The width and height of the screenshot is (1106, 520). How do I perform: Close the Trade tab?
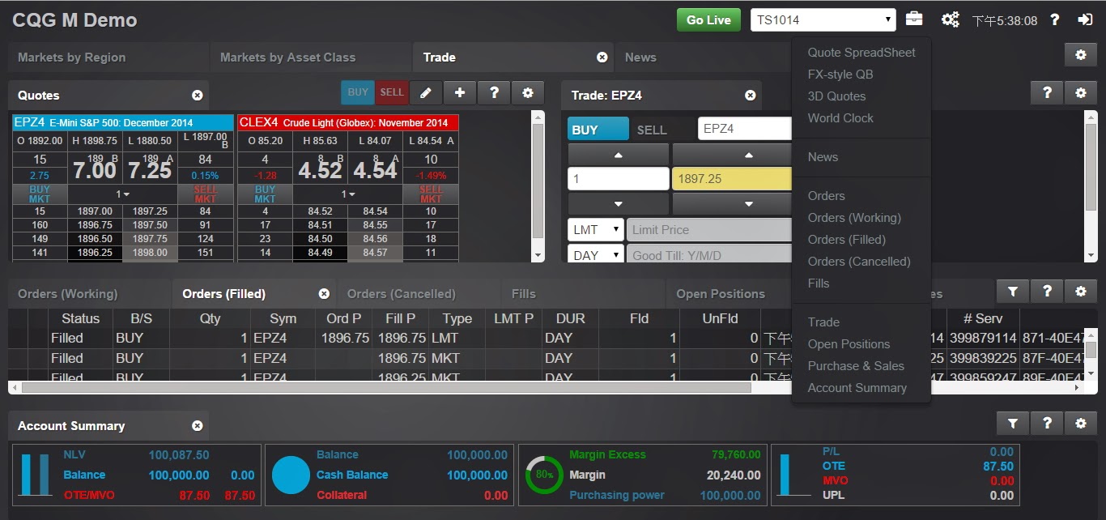602,58
